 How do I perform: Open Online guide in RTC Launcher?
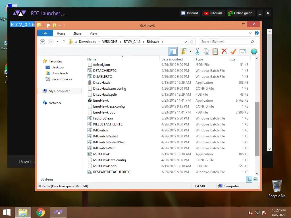click(240, 13)
